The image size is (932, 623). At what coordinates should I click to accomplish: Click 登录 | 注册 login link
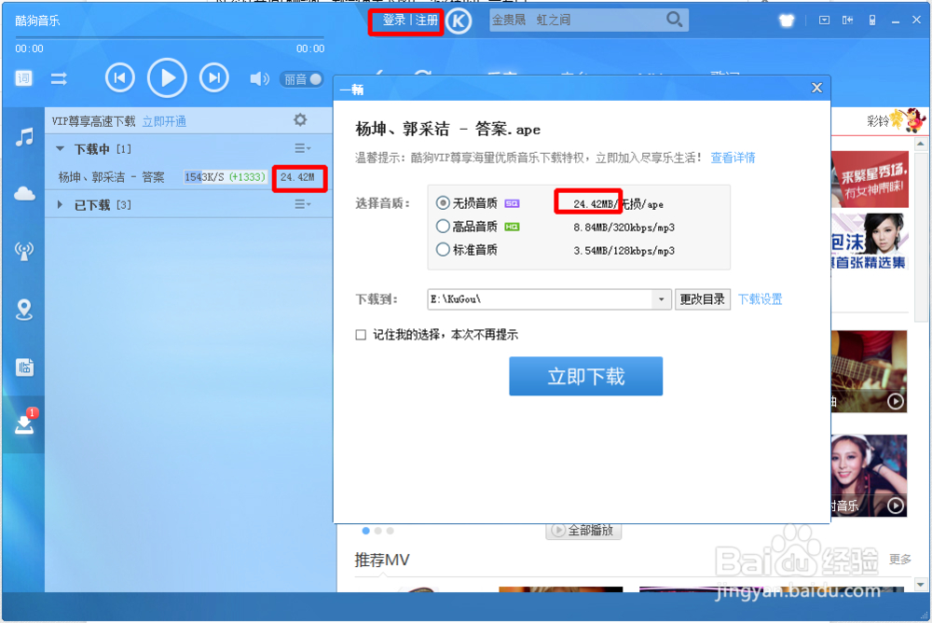pos(410,21)
